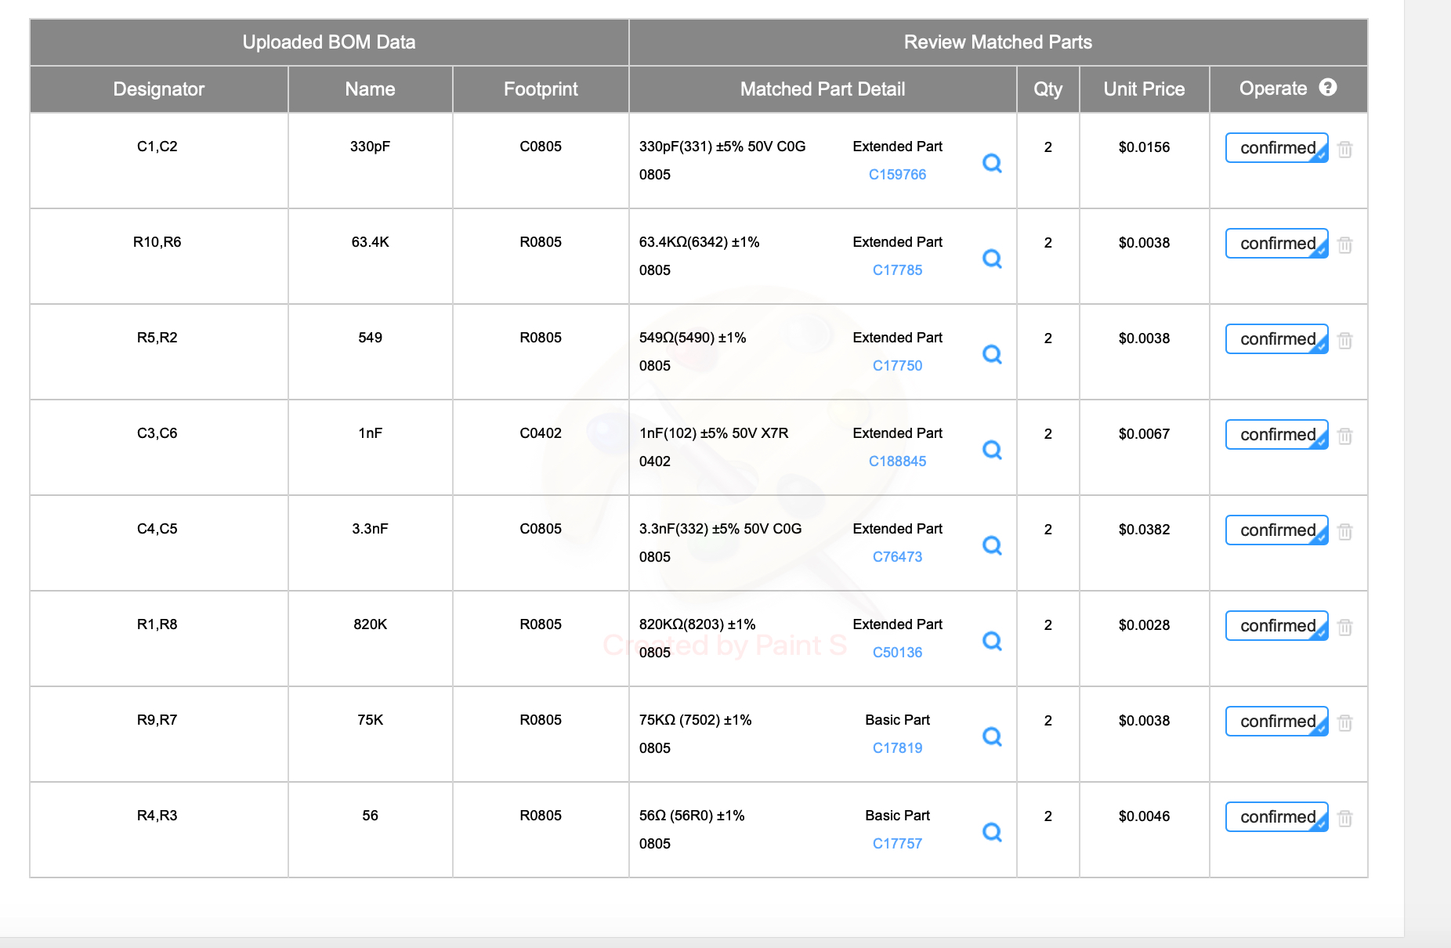The image size is (1451, 948).
Task: Click search icon in 75KΩ resistor row
Action: (992, 736)
